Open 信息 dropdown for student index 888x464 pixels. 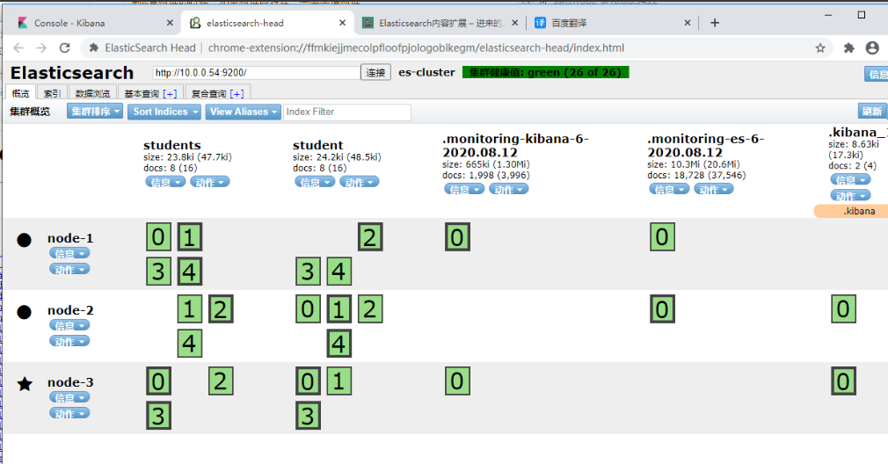point(315,182)
